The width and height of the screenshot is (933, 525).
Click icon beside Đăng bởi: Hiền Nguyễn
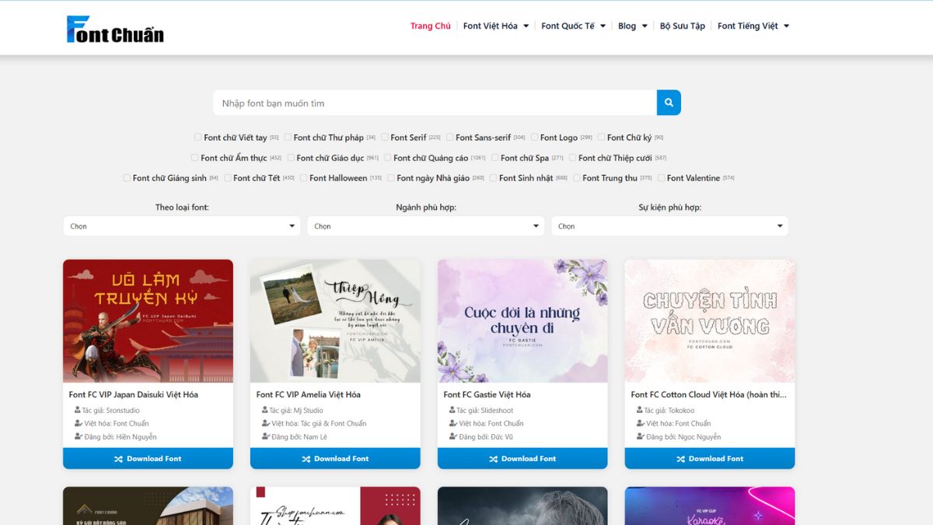78,436
